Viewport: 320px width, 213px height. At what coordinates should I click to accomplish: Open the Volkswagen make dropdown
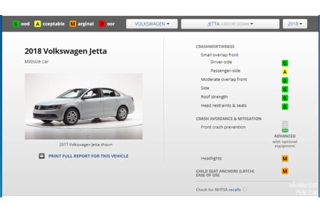152,24
